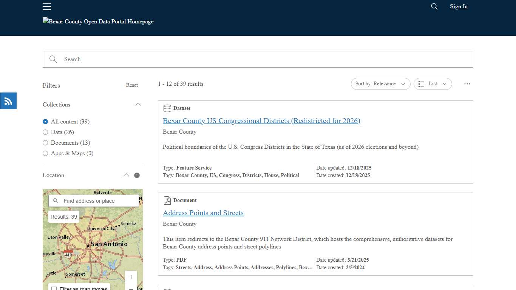516x290 pixels.
Task: Expand the List view type dropdown
Action: [x=445, y=84]
